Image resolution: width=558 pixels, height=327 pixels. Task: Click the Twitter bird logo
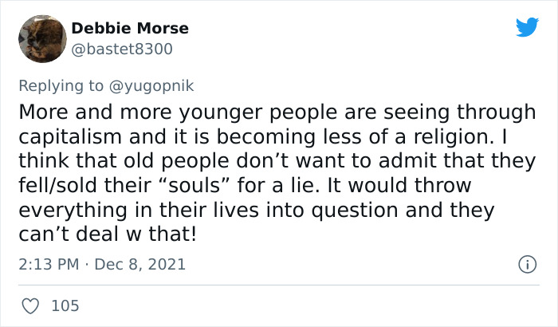[x=527, y=28]
